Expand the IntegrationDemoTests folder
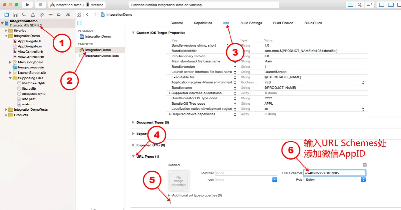The image size is (401, 210). (6, 110)
